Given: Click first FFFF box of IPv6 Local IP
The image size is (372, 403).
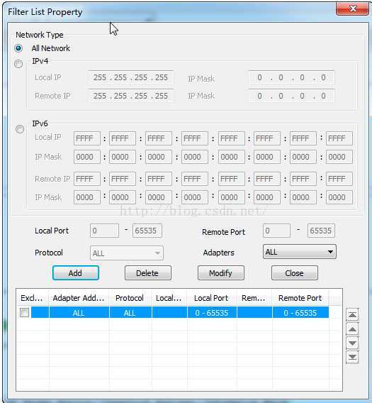Looking at the screenshot, I should click(x=86, y=138).
